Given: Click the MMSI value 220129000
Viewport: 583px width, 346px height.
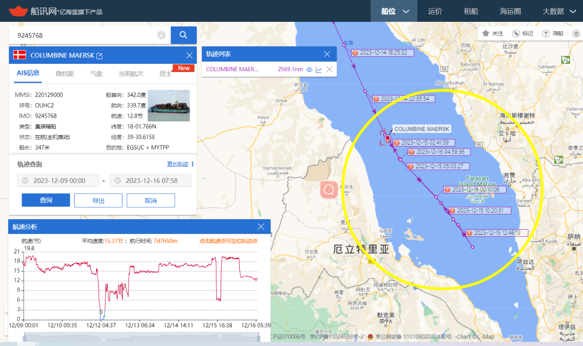Looking at the screenshot, I should 49,95.
